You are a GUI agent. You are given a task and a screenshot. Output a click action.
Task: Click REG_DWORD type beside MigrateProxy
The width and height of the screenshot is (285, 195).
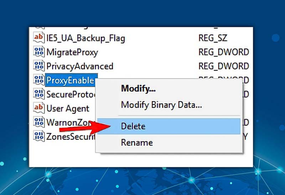[x=223, y=52]
